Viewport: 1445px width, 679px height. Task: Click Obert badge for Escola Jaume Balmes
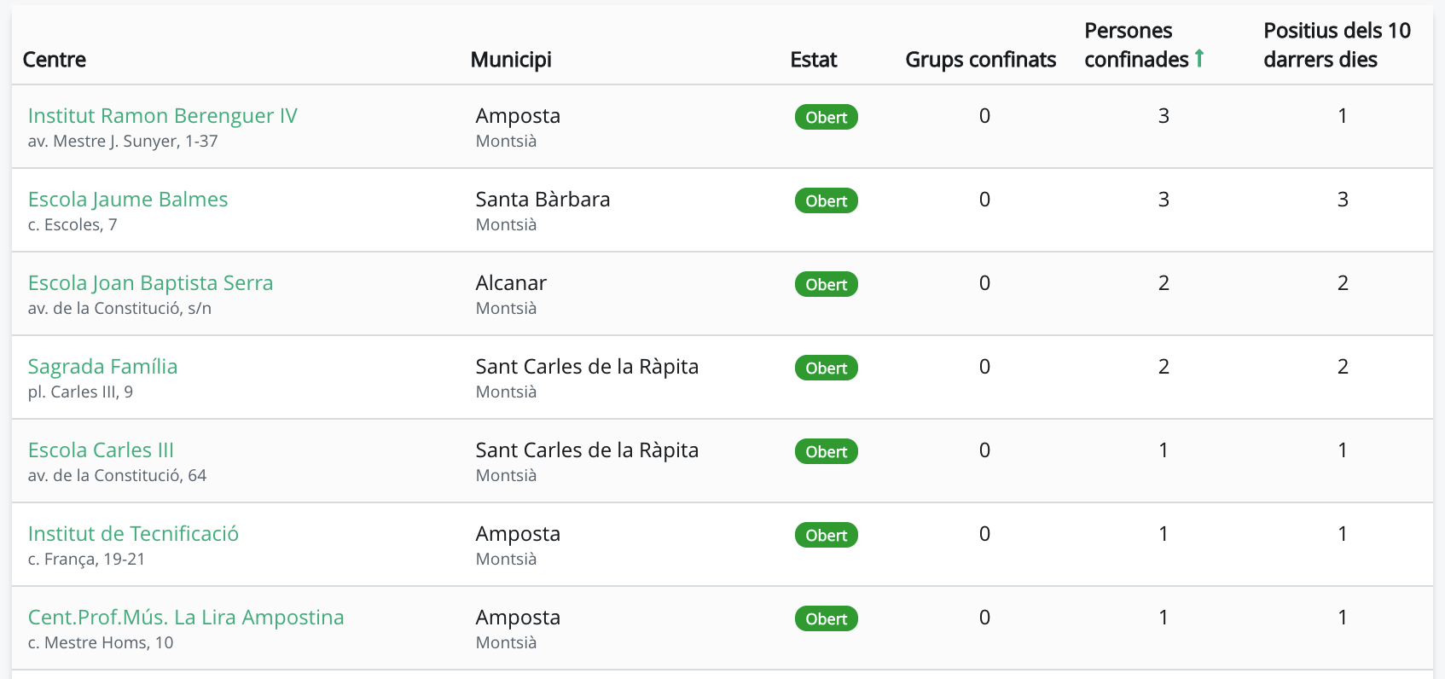826,201
